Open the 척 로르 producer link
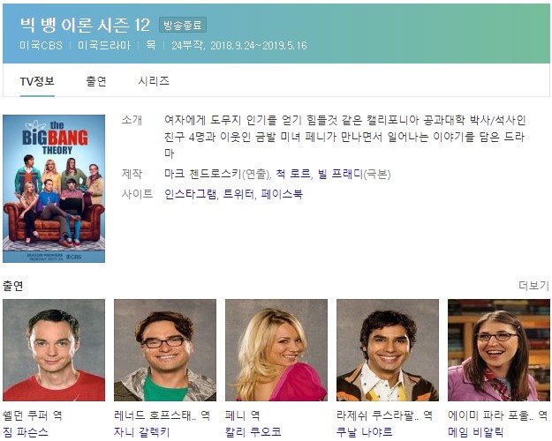 (x=293, y=174)
